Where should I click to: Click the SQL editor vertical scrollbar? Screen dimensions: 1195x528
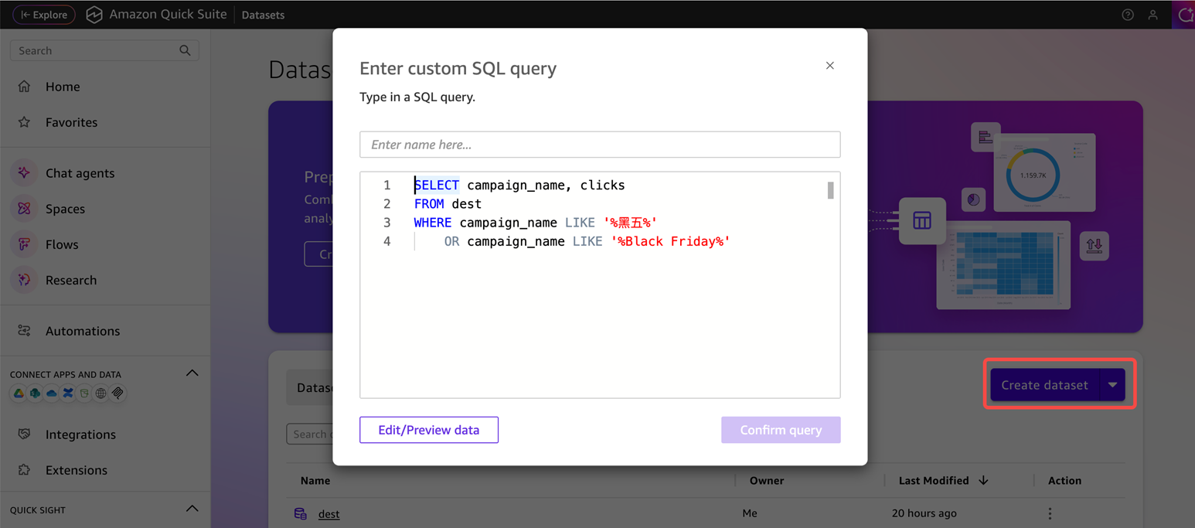click(x=831, y=190)
